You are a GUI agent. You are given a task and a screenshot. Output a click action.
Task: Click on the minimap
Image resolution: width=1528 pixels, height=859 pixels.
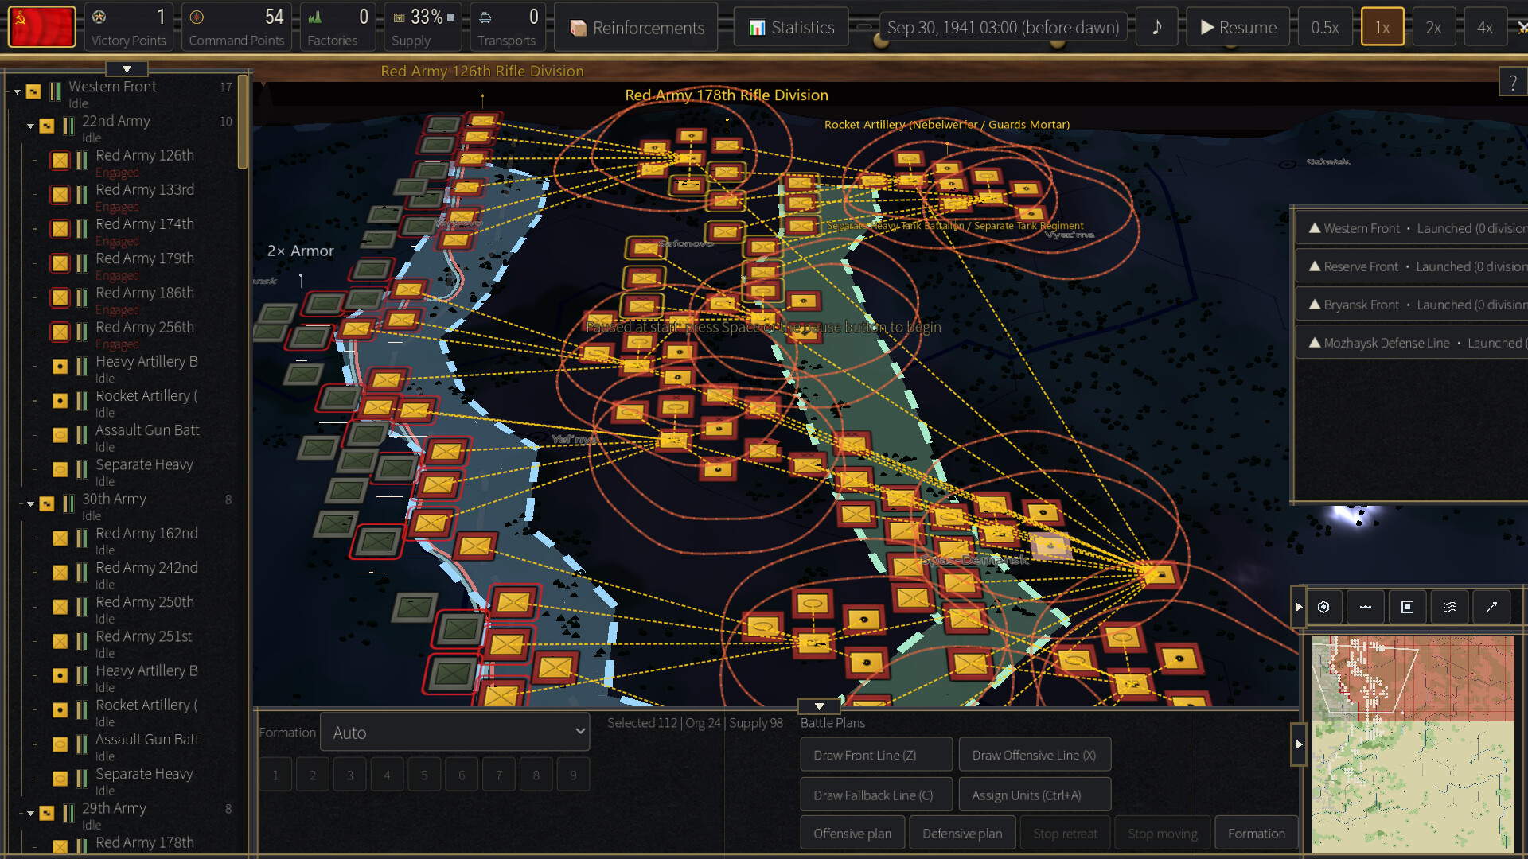pos(1413,744)
